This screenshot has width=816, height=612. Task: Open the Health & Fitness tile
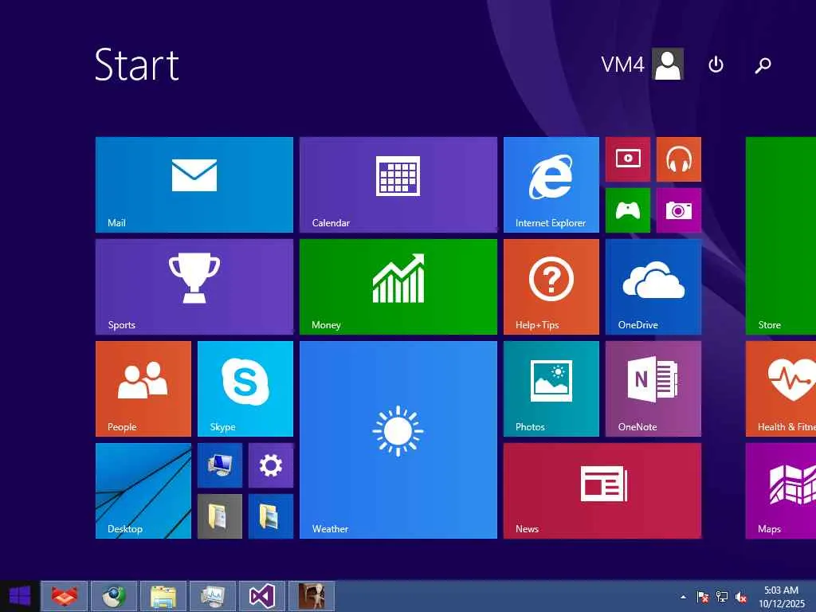pyautogui.click(x=781, y=389)
